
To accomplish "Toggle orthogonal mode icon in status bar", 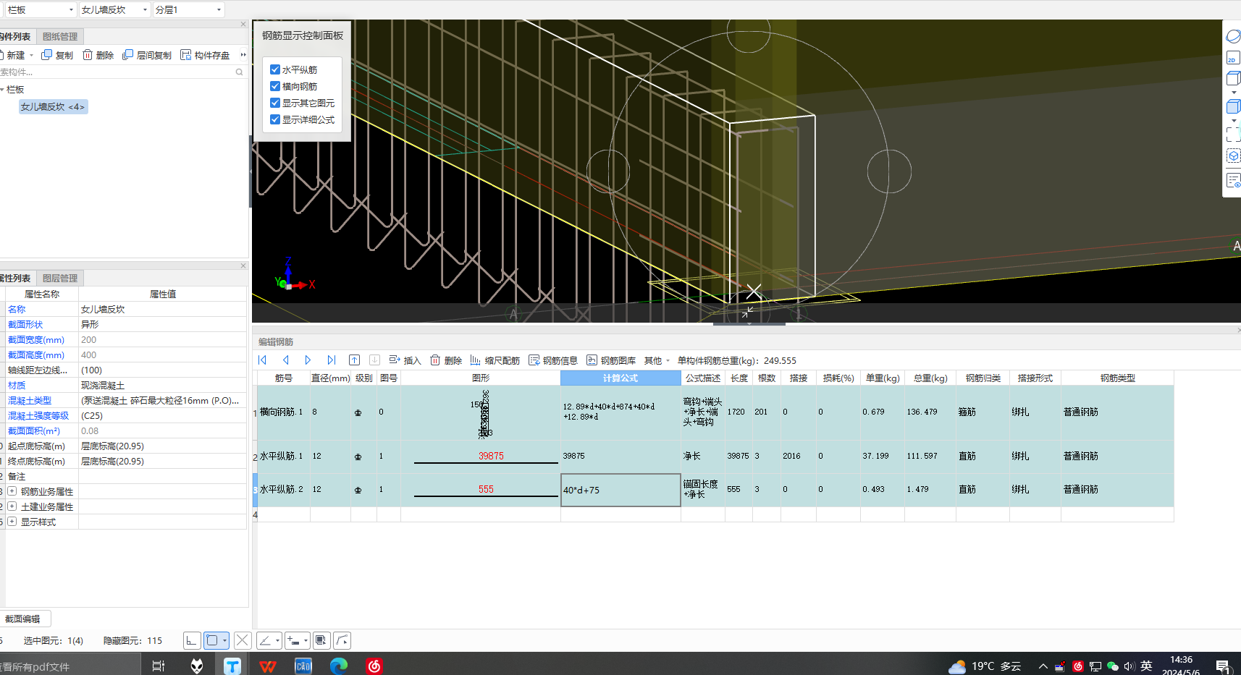I will 192,640.
